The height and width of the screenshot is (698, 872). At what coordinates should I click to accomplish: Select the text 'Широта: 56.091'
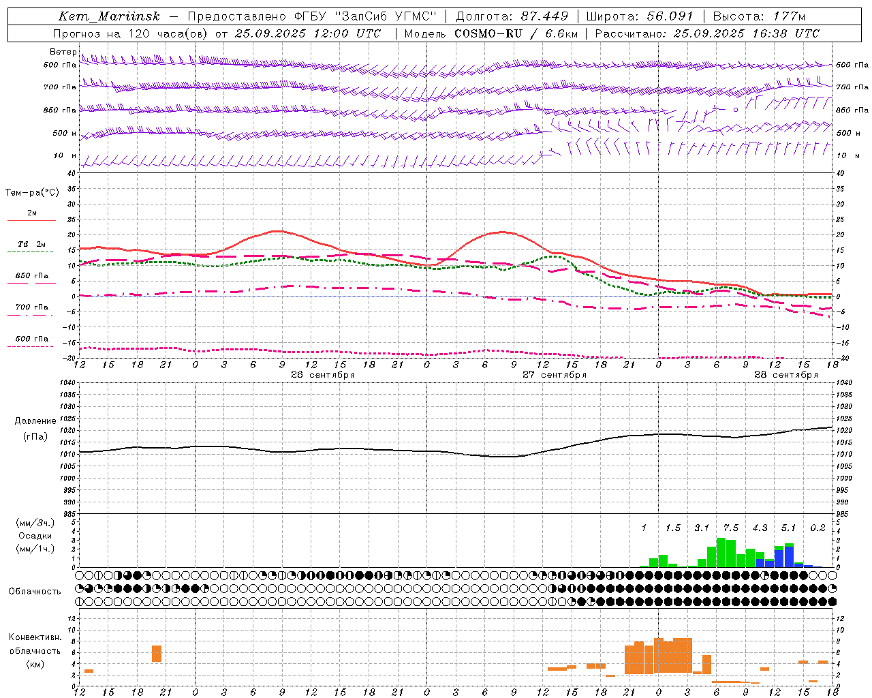click(x=640, y=16)
